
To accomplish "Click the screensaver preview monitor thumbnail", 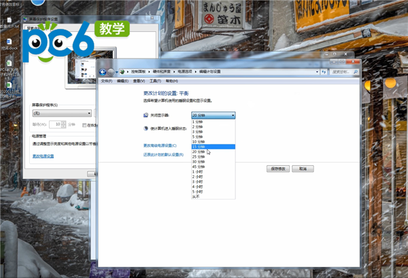I will coord(90,67).
